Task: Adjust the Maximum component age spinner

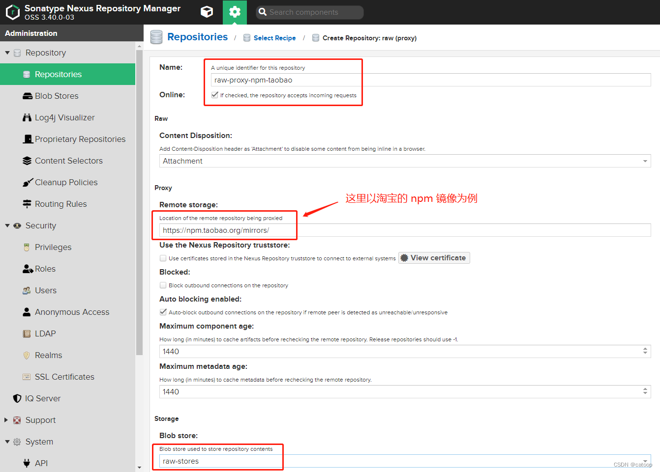Action: click(645, 351)
